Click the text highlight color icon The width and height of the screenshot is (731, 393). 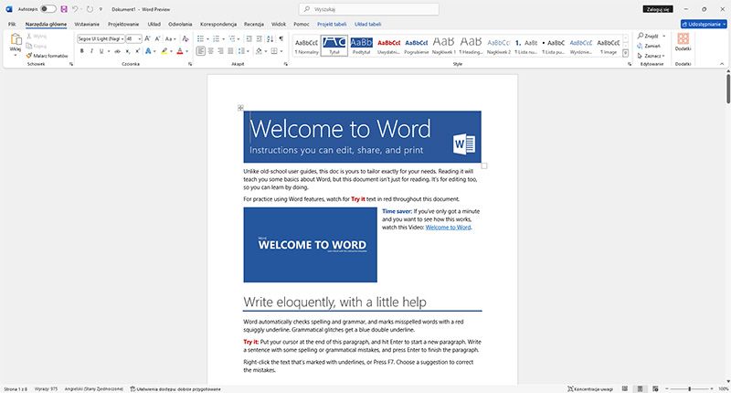point(165,51)
